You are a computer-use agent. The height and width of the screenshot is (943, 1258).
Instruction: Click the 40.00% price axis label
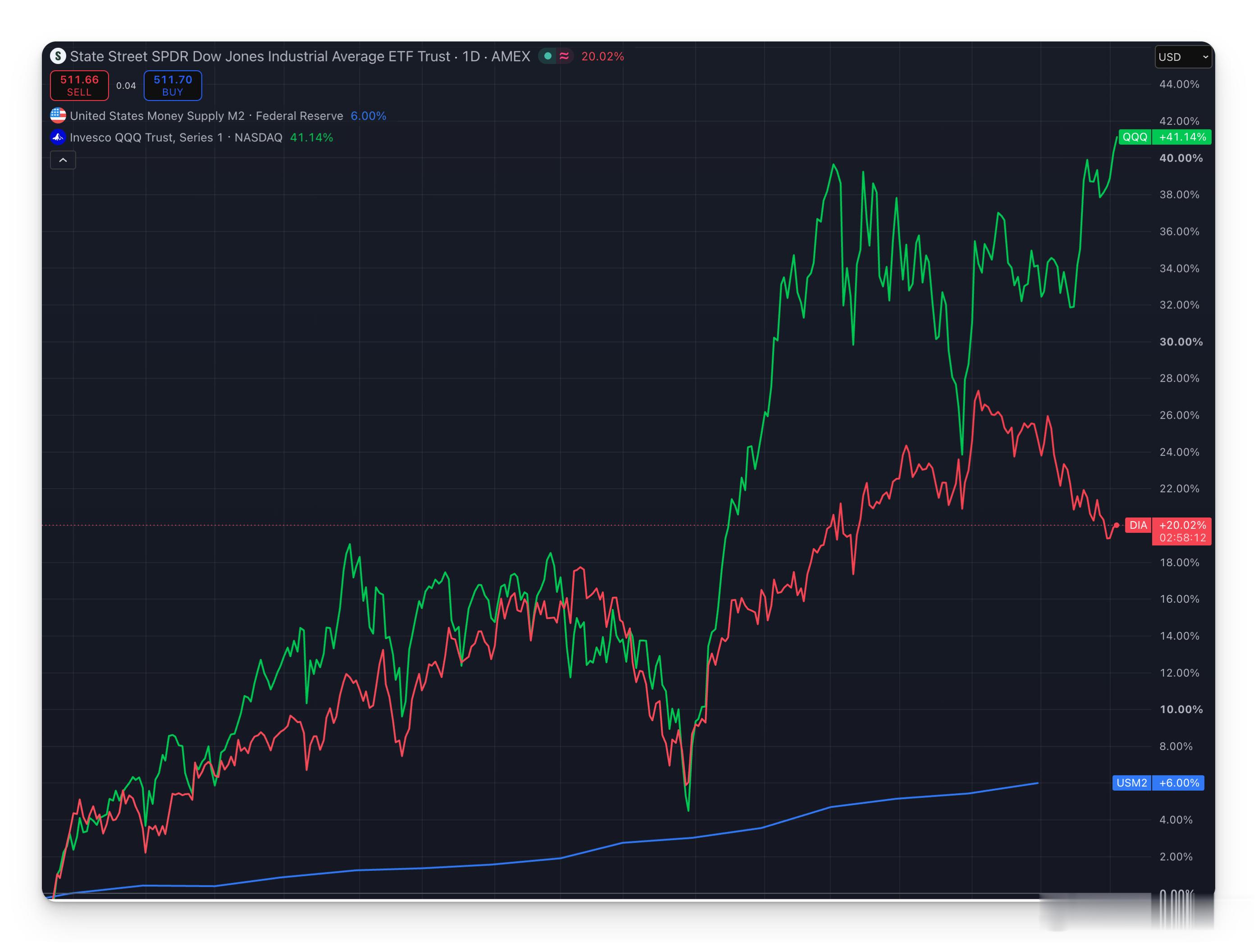pos(1181,158)
